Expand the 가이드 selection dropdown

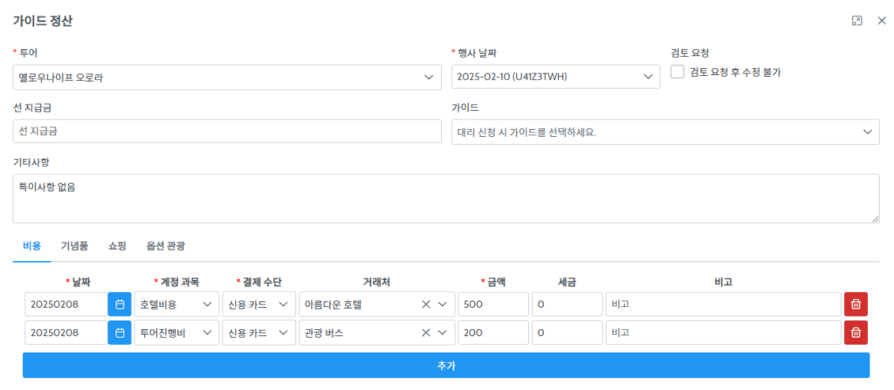coord(665,132)
